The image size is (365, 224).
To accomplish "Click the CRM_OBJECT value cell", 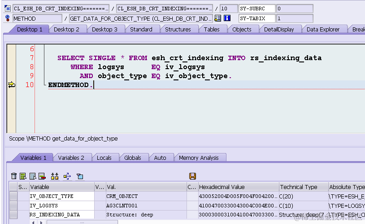I will point(146,196).
